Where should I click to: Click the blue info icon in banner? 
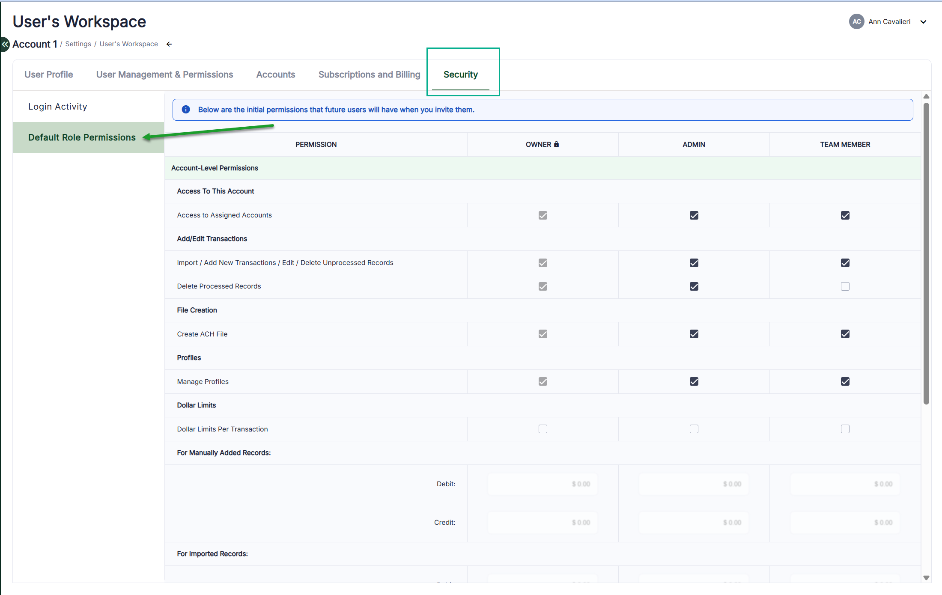coord(186,110)
